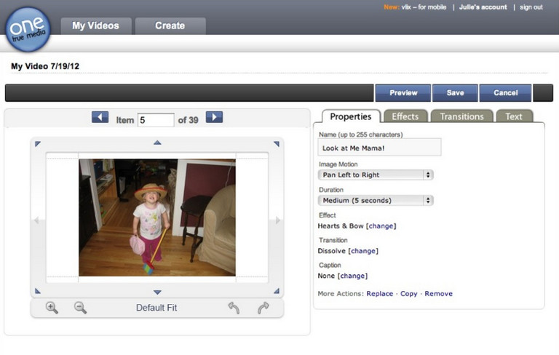Rotate the photo clockwise
This screenshot has height=355, width=559.
tap(263, 308)
